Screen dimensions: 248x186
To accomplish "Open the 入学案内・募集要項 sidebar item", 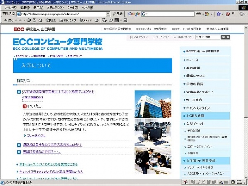I will [205, 160].
